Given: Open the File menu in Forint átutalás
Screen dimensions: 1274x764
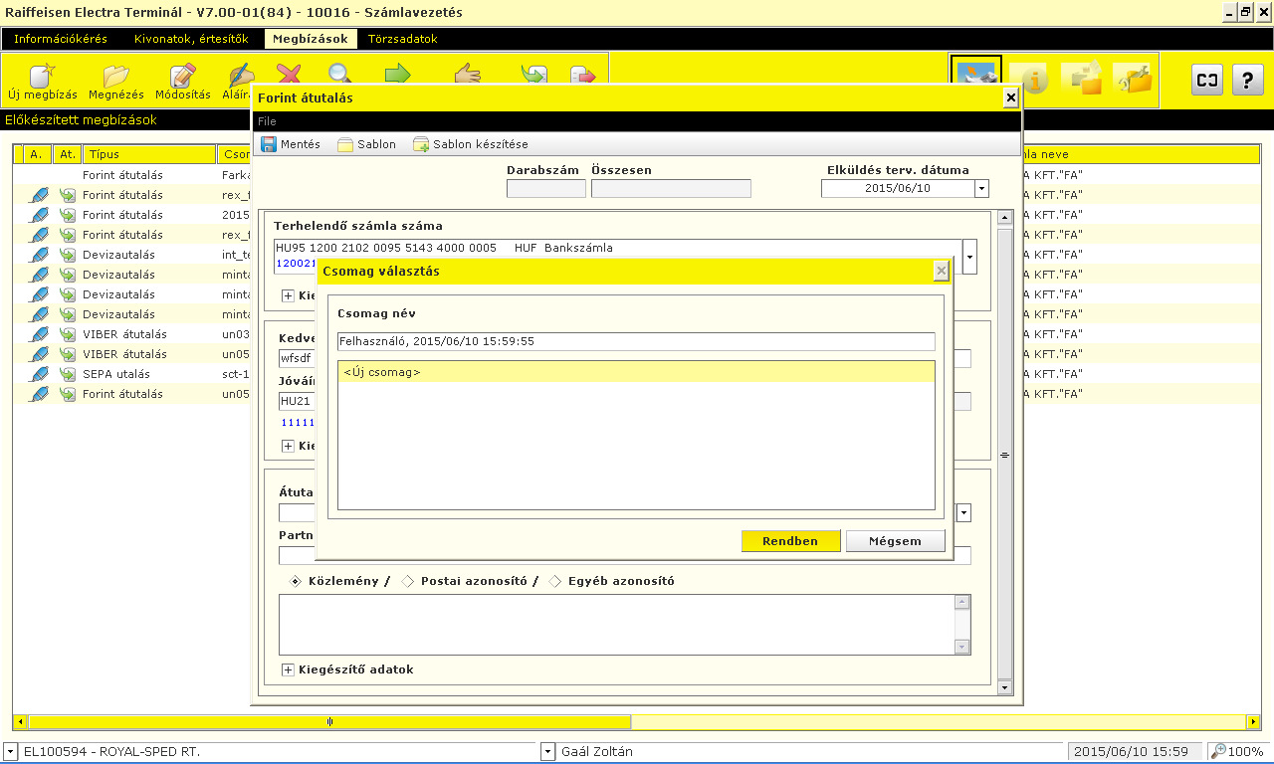Looking at the screenshot, I should tap(267, 121).
